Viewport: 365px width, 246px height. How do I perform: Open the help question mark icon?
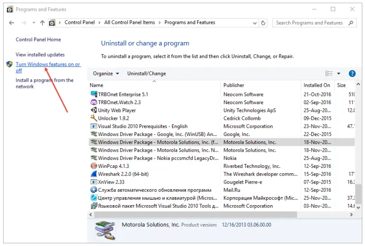352,74
